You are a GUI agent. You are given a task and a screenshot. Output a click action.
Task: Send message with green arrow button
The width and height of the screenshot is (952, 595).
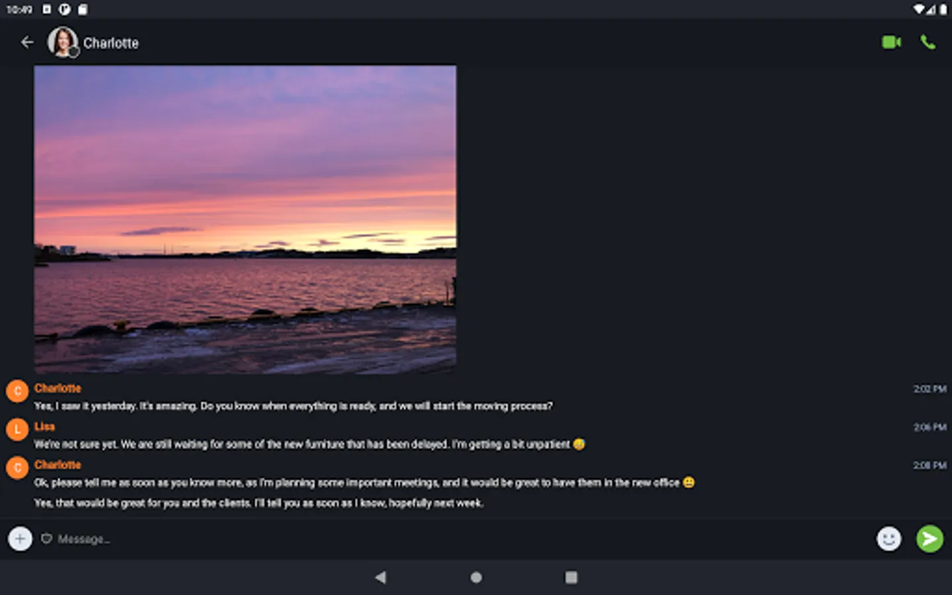[930, 539]
